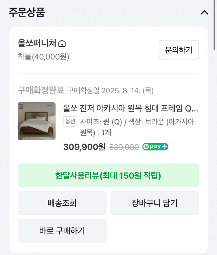The image size is (217, 255).
Task: Click the Npay plus badge icon
Action: click(x=155, y=147)
